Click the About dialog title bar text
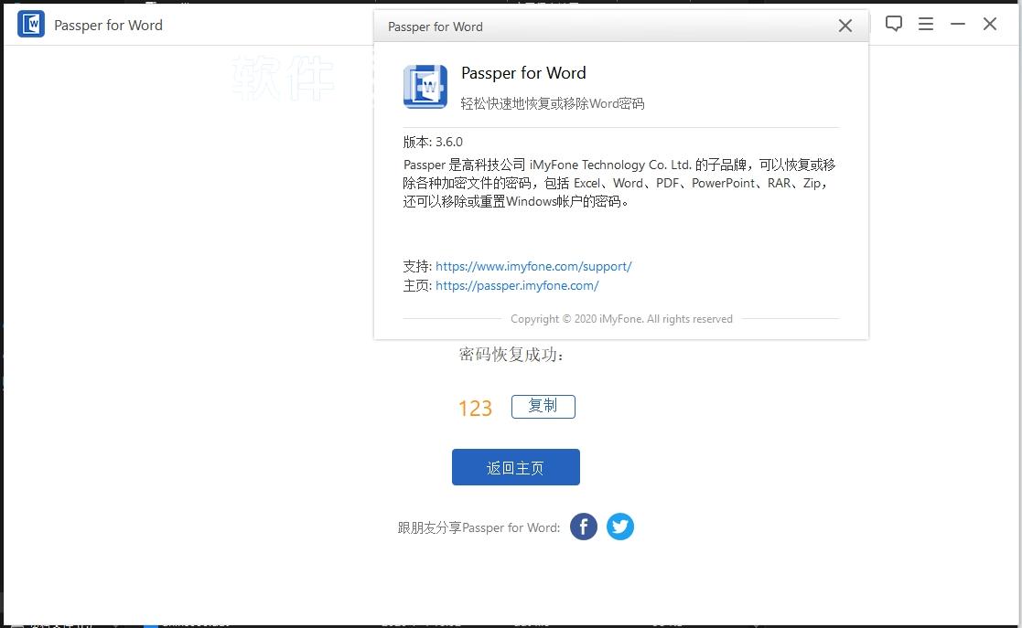 436,27
